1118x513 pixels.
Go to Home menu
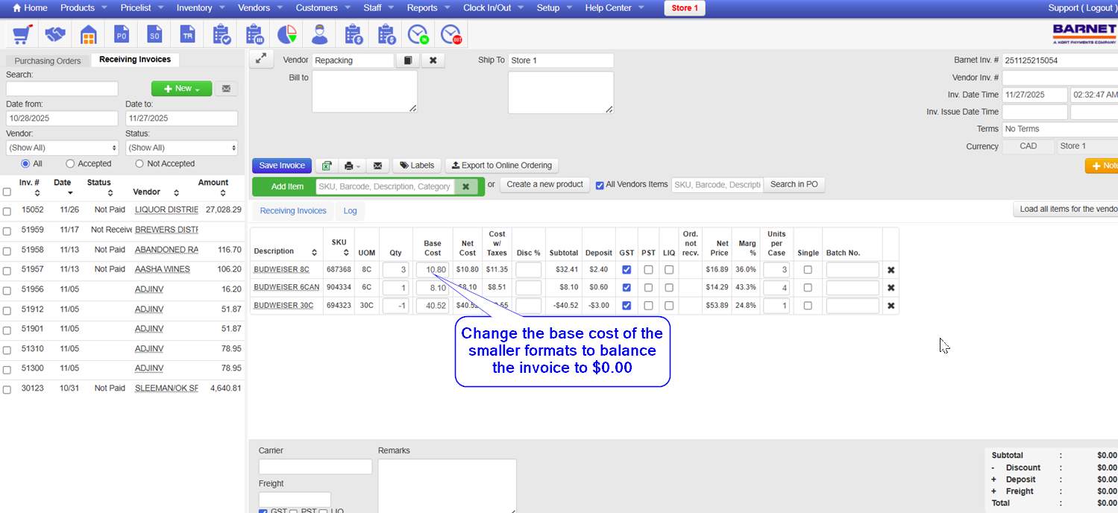[x=30, y=7]
